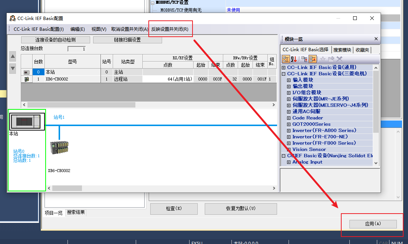Expand the GOT2000Series tree node
This screenshot has height=244, width=408.
[x=289, y=124]
